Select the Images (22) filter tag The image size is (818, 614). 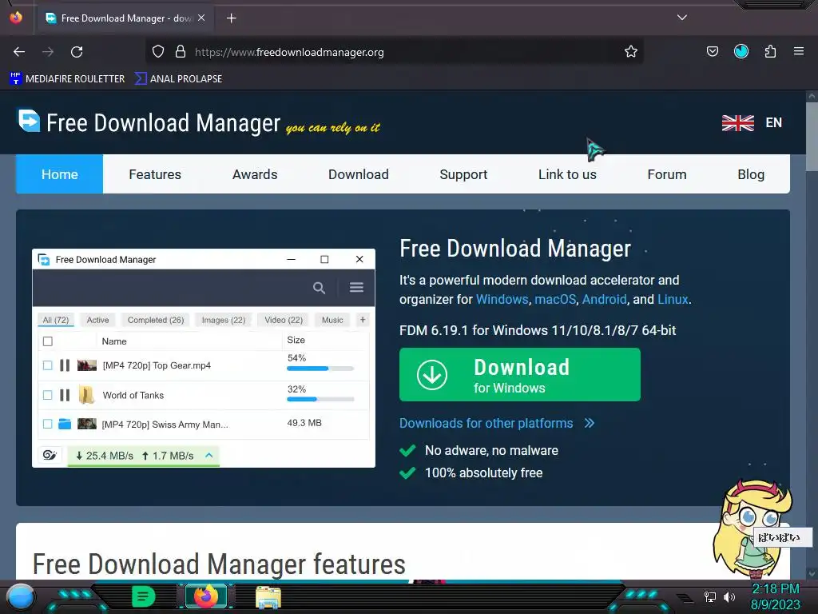point(224,320)
